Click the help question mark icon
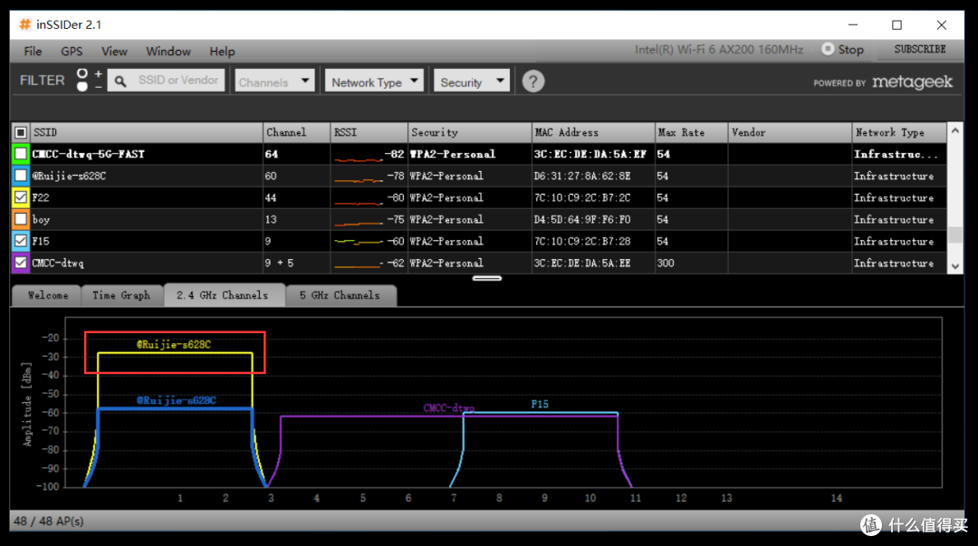This screenshot has height=546, width=978. 532,81
